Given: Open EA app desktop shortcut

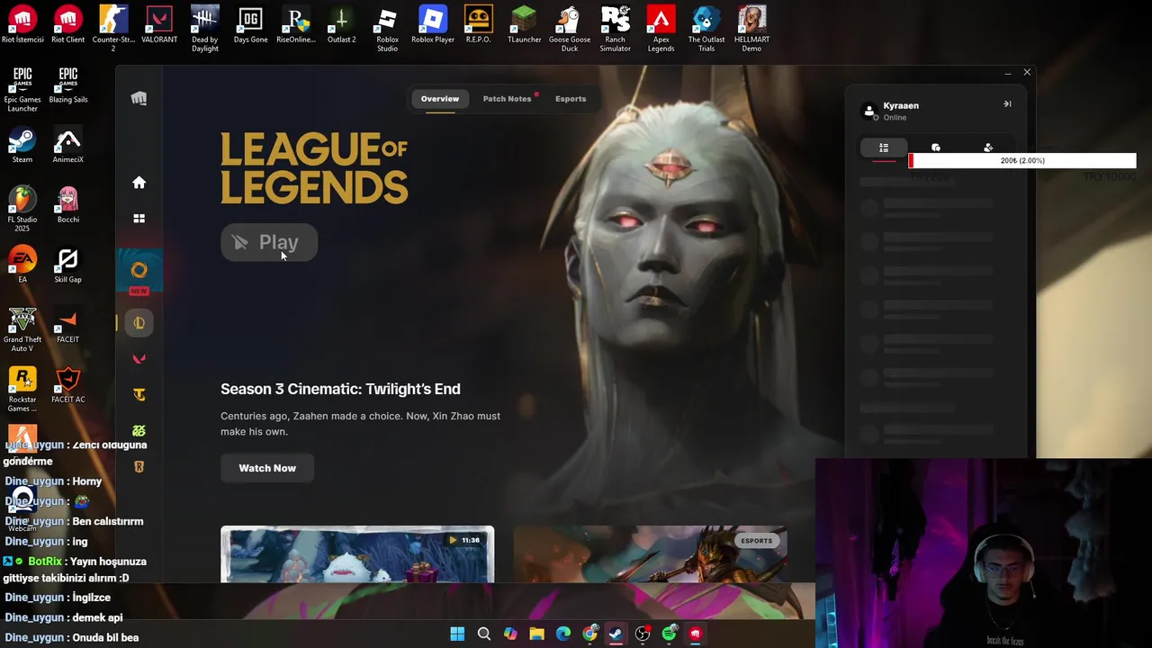Looking at the screenshot, I should (22, 265).
